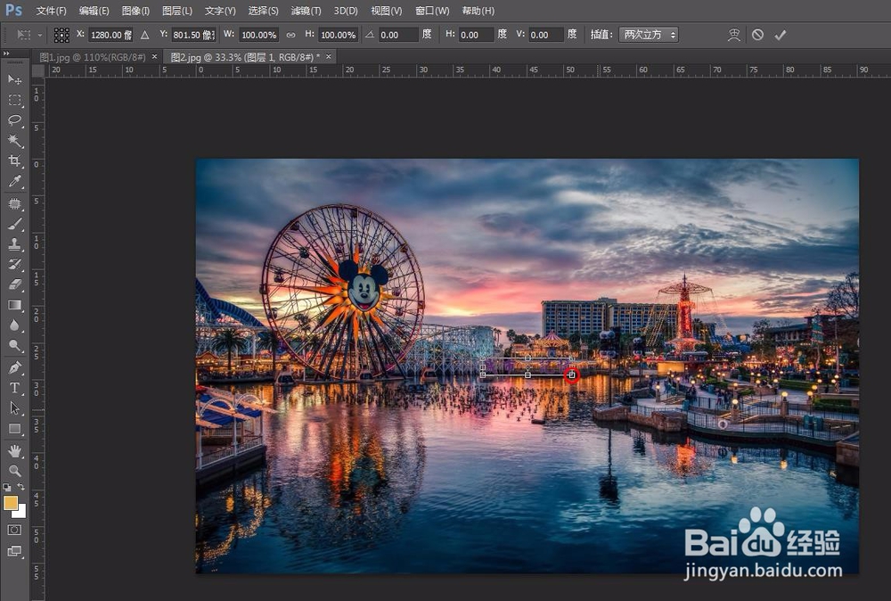Select the History Brush tool

pos(15,265)
